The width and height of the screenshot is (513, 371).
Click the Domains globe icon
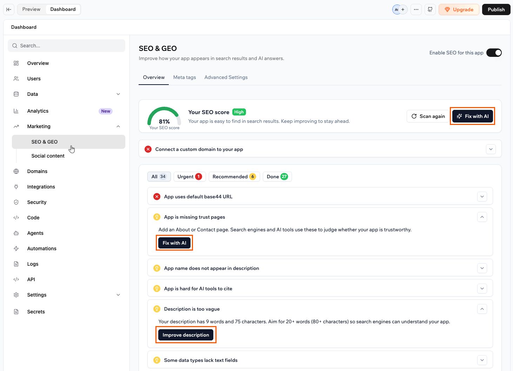[x=16, y=171]
